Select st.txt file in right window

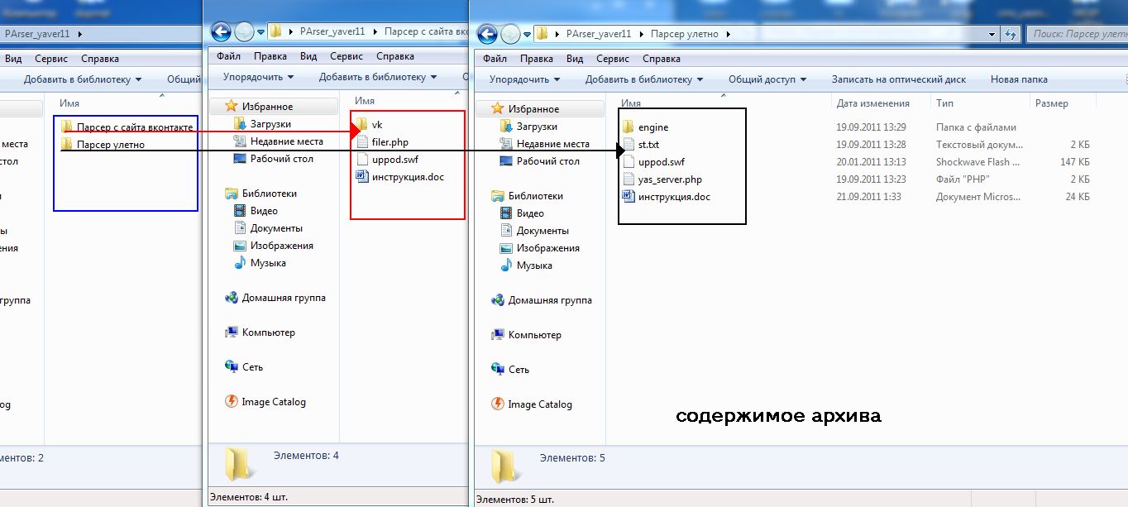point(640,144)
